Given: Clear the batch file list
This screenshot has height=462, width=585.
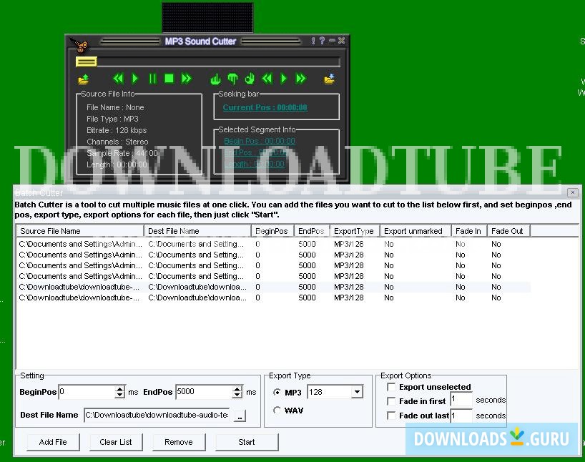Looking at the screenshot, I should [116, 442].
